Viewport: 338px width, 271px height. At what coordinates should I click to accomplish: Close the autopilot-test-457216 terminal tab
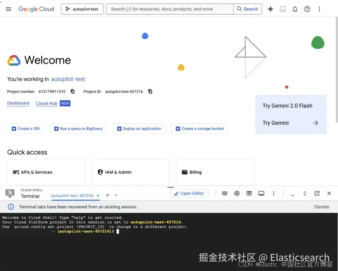tap(98, 196)
